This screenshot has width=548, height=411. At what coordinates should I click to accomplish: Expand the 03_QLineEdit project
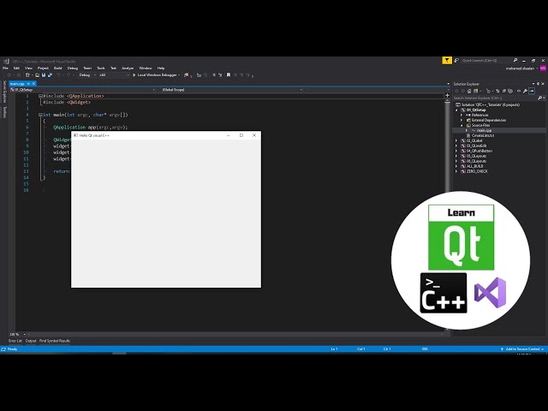(456, 146)
